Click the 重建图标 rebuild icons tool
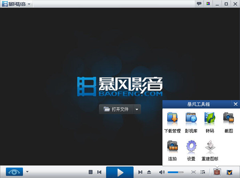This screenshot has height=178, width=240. [210, 150]
